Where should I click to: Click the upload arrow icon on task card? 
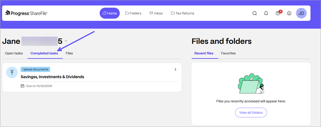(12, 72)
